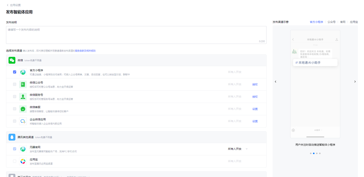The height and width of the screenshot is (177, 364).
Task: Click the 官方小程序 channel icon
Action: click(x=23, y=72)
